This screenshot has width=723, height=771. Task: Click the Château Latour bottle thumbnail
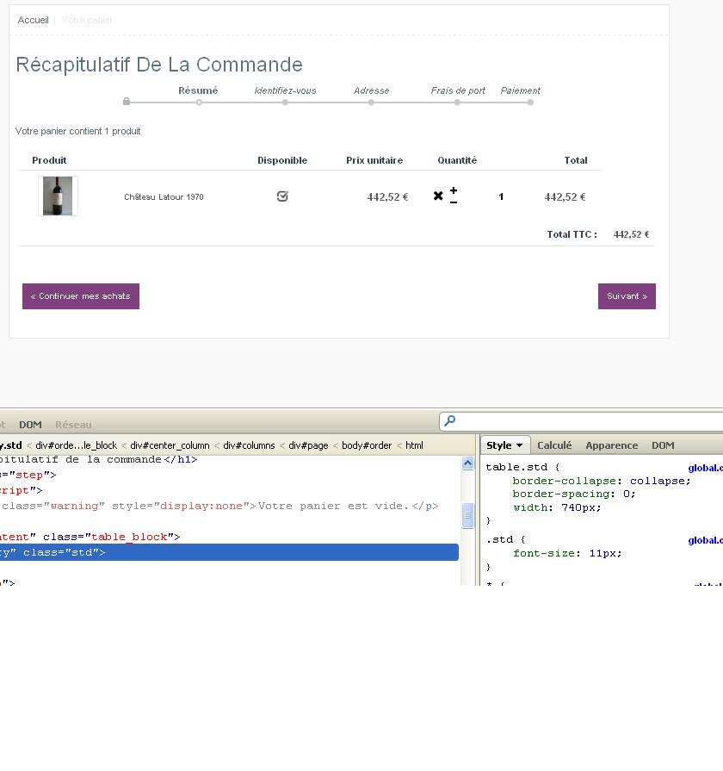(58, 196)
